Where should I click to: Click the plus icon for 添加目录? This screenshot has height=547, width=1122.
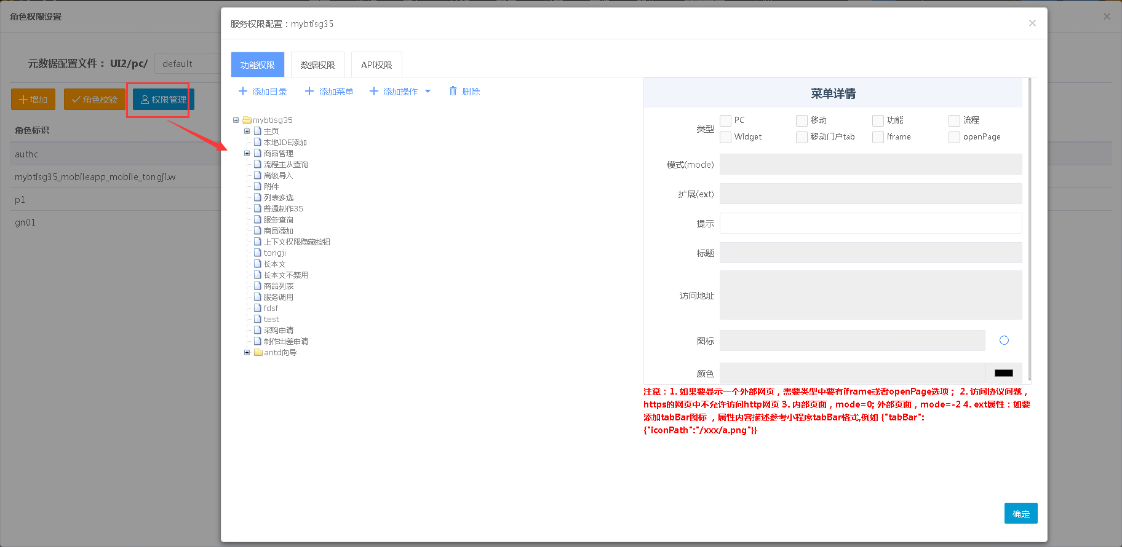pyautogui.click(x=243, y=92)
